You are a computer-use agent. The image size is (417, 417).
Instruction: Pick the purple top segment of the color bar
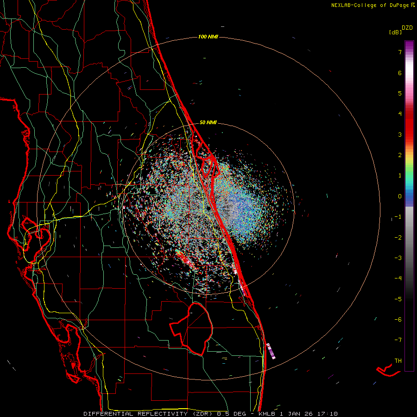(x=409, y=45)
